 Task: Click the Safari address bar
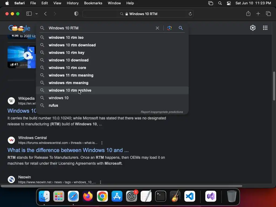(138, 14)
